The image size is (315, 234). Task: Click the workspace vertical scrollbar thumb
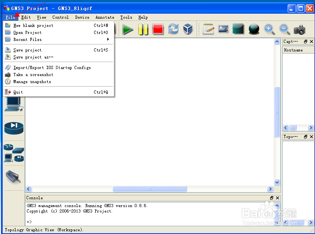(277, 112)
